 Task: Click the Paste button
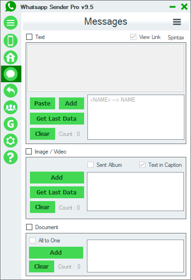[42, 103]
